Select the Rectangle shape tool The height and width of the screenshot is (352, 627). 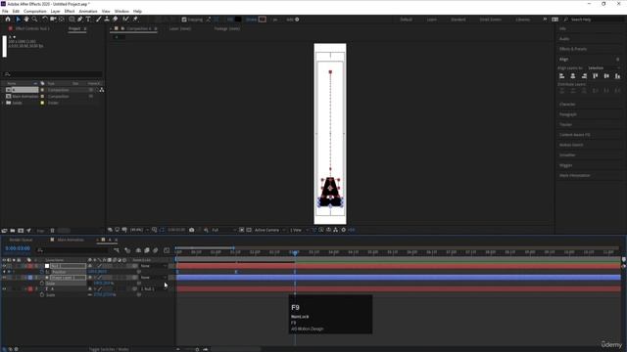[72, 20]
